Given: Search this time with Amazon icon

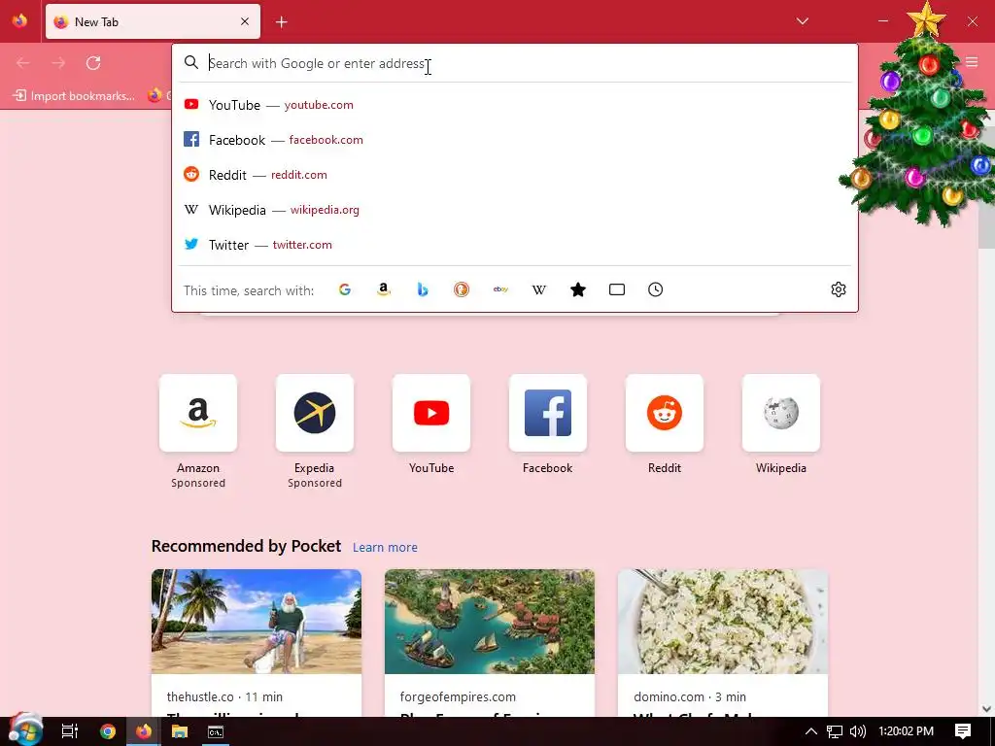Looking at the screenshot, I should [383, 289].
